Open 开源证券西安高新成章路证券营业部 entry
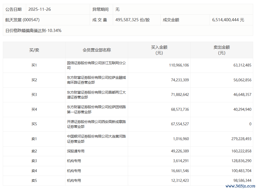 [96, 124]
